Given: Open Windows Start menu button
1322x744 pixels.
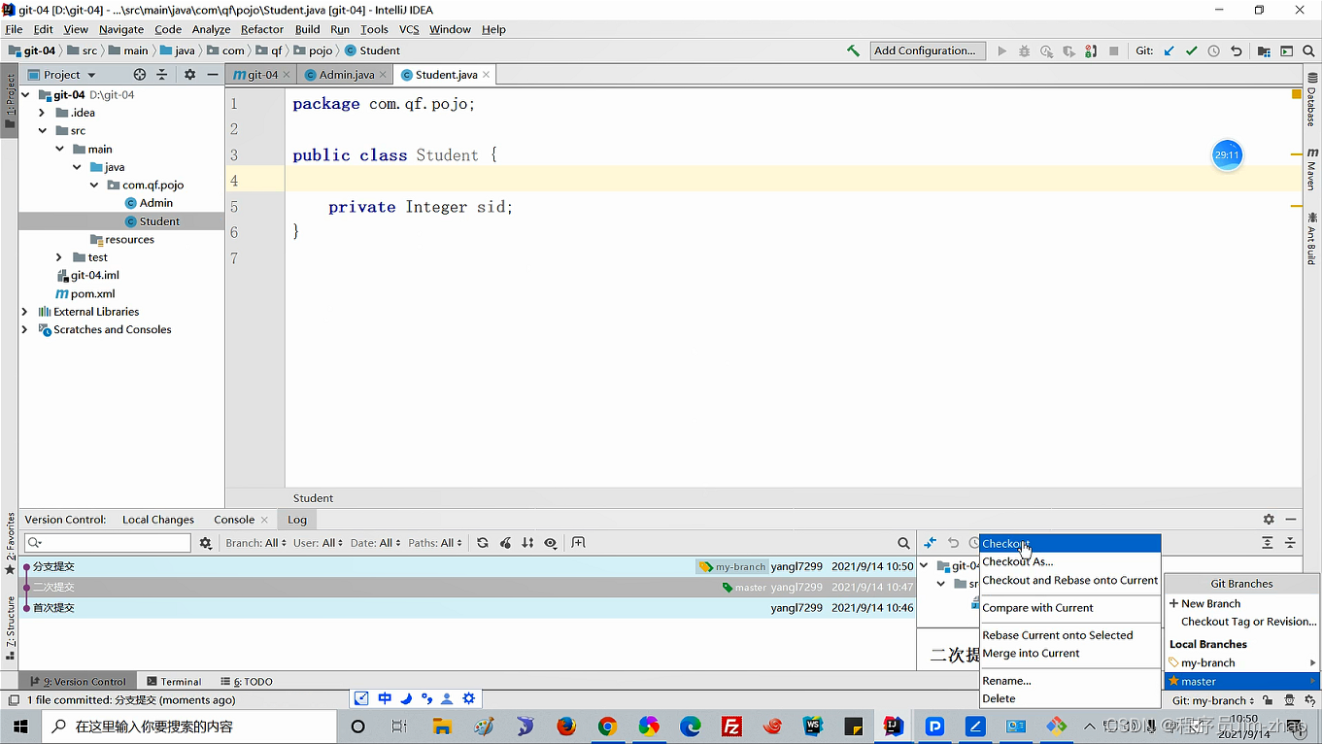Looking at the screenshot, I should [x=21, y=727].
